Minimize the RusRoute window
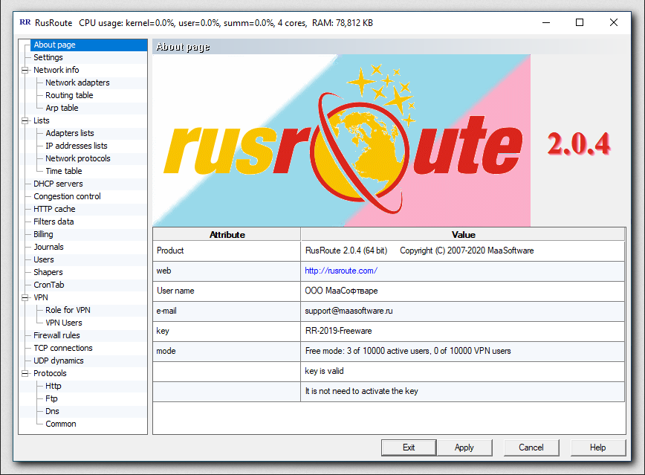This screenshot has width=645, height=475. point(546,22)
